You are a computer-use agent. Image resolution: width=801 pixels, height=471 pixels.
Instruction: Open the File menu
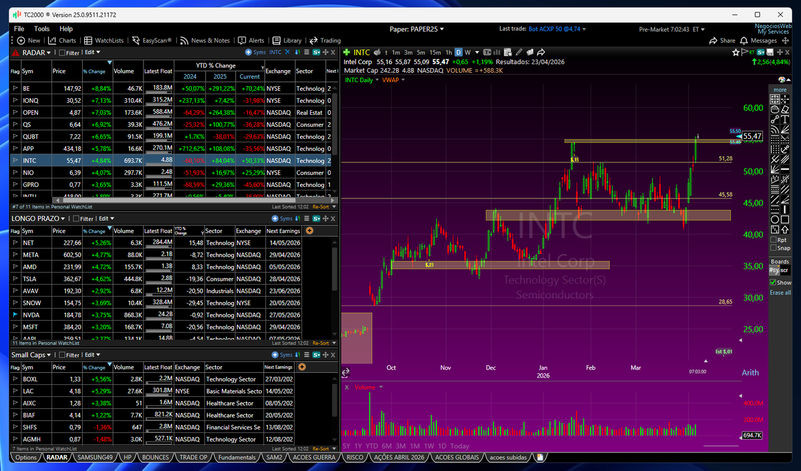click(x=19, y=29)
